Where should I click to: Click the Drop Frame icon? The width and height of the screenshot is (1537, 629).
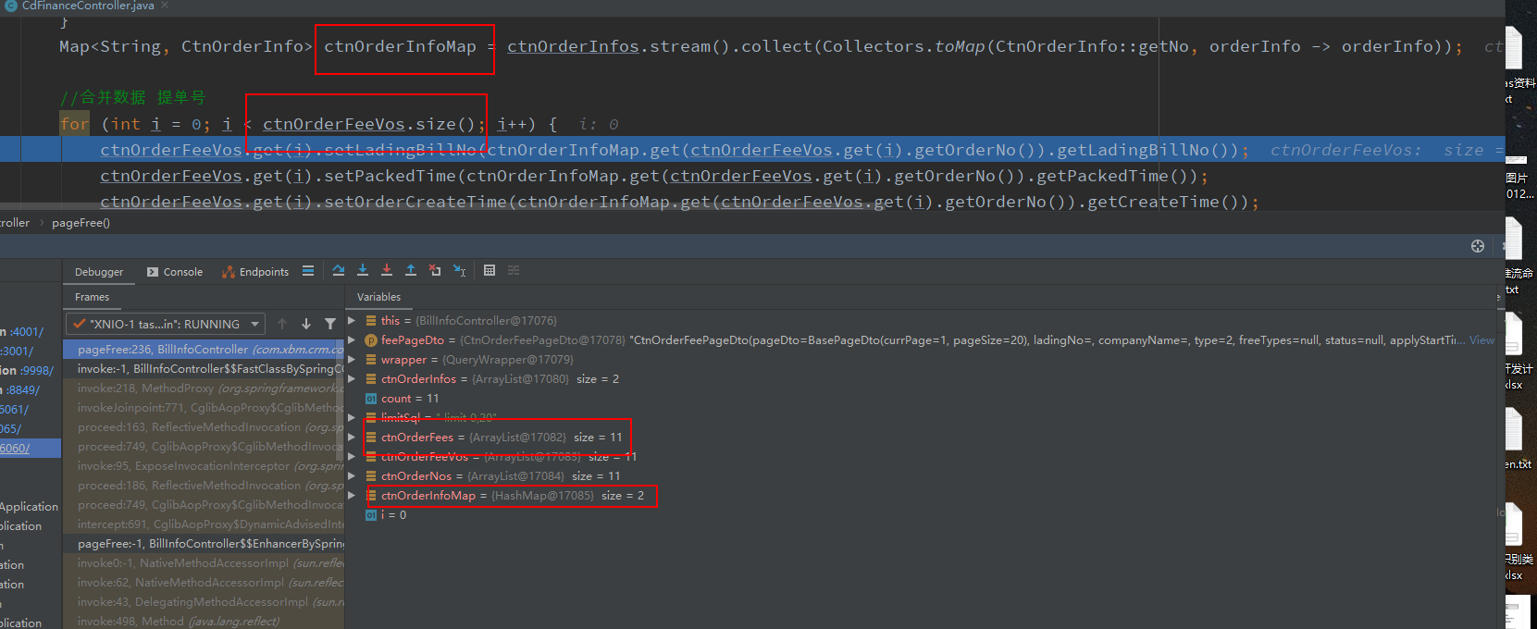(435, 271)
